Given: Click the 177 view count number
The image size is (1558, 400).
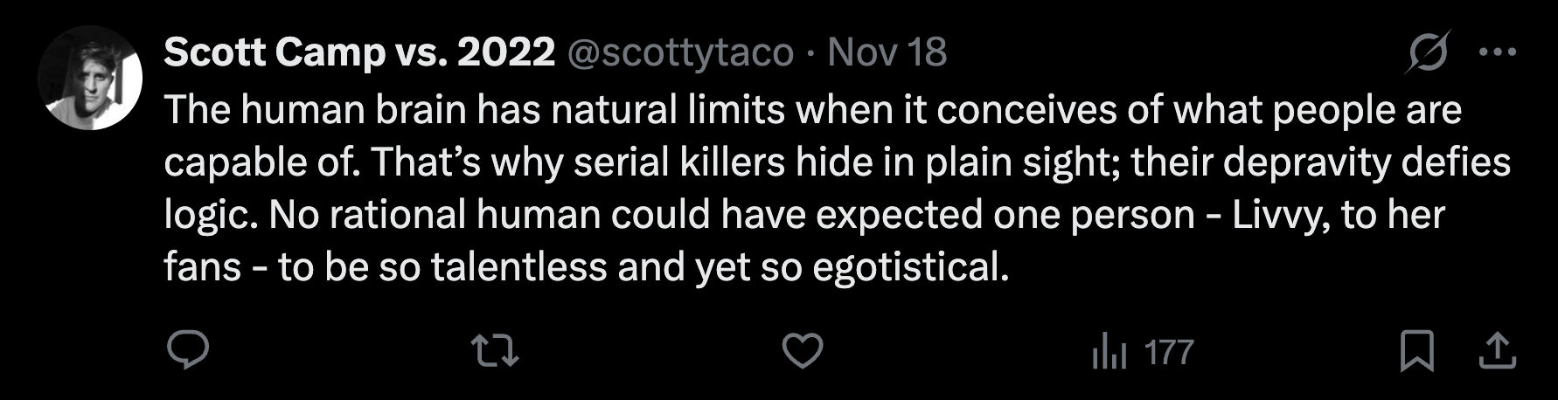Looking at the screenshot, I should point(1168,353).
